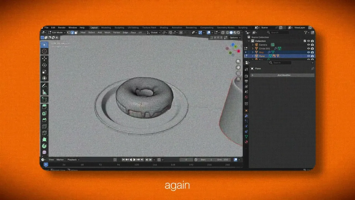Screen dimensions: 355x200
Task: Select the Move tool
Action: click(44, 59)
